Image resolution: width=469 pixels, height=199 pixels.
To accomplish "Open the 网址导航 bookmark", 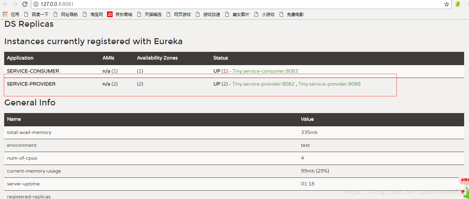I will [x=66, y=14].
